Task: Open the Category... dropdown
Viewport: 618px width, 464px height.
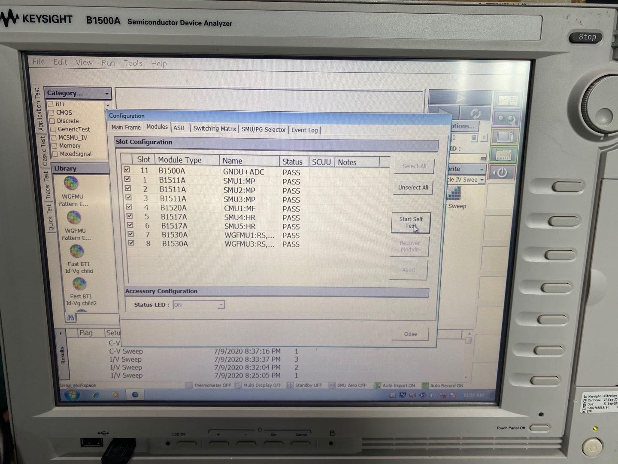Action: point(78,93)
